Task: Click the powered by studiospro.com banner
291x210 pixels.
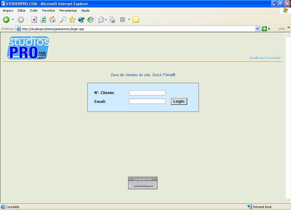Action: pyautogui.click(x=143, y=183)
